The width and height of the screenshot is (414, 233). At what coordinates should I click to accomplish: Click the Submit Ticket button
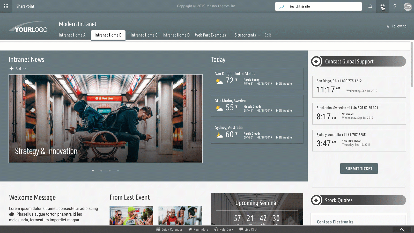359,168
